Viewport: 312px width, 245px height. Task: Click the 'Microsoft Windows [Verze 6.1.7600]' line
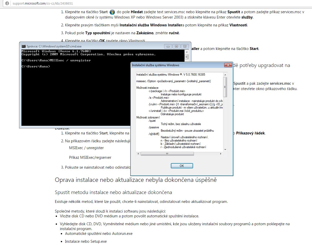[x=56, y=51]
